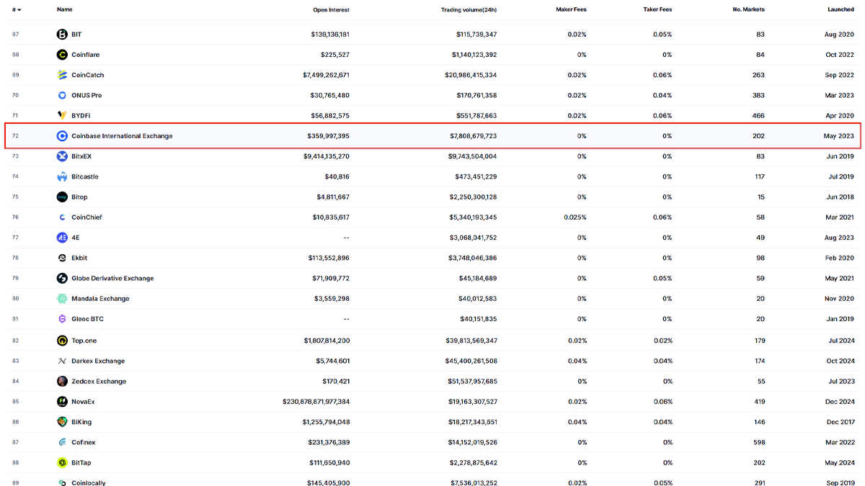Sort by rank using # column arrow
Viewport: 865px width, 486px height.
(19, 10)
